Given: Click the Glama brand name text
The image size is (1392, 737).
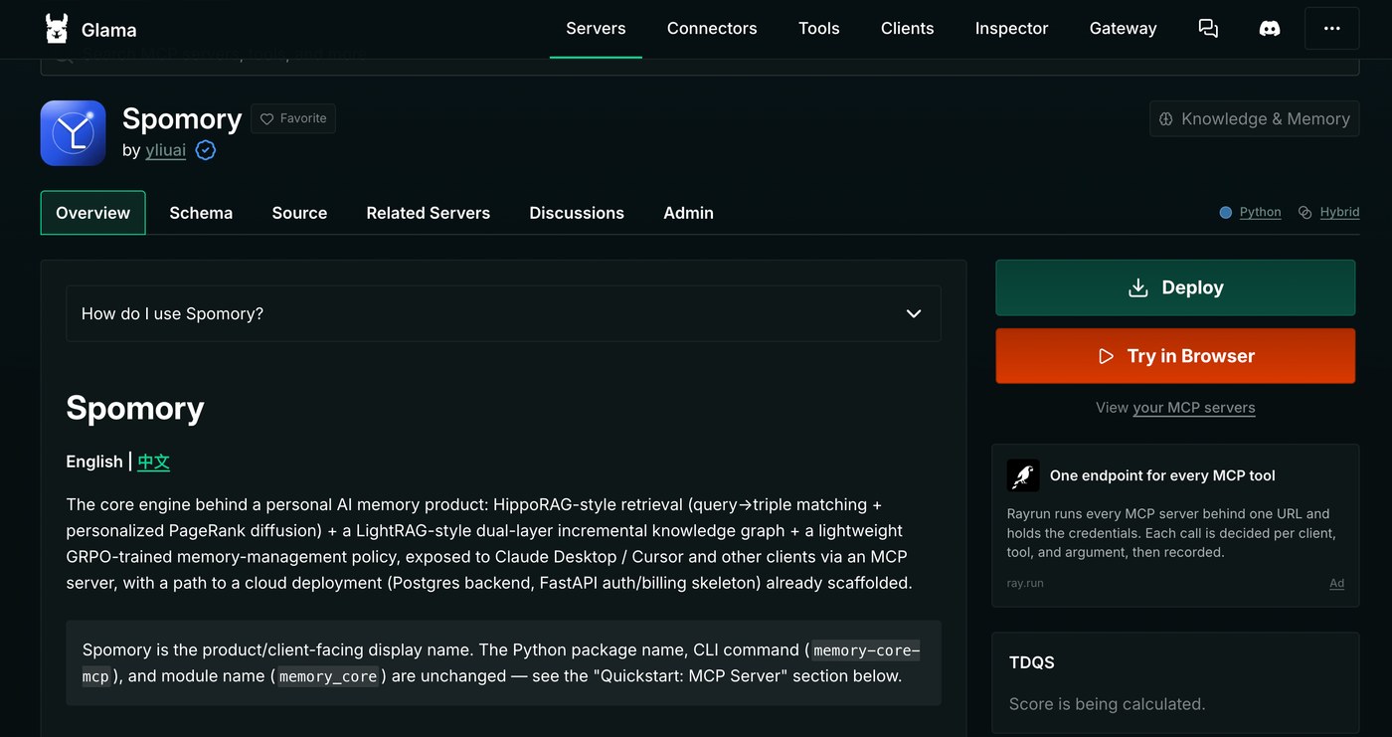Looking at the screenshot, I should (109, 30).
